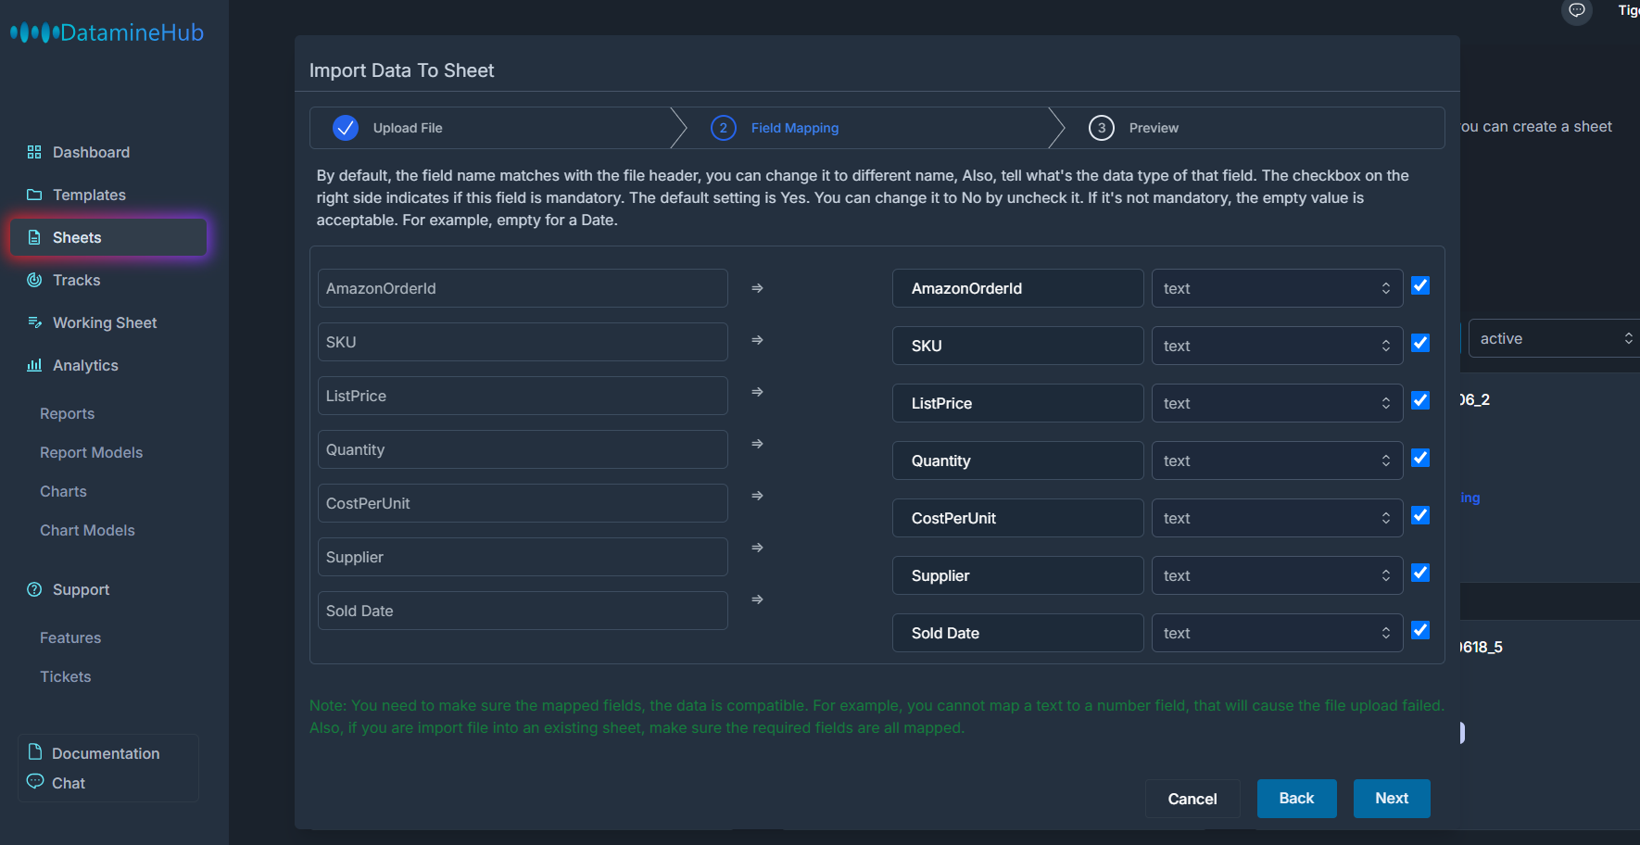Screen dimensions: 1640x845
Task: Open the Documentation link
Action: coord(106,753)
